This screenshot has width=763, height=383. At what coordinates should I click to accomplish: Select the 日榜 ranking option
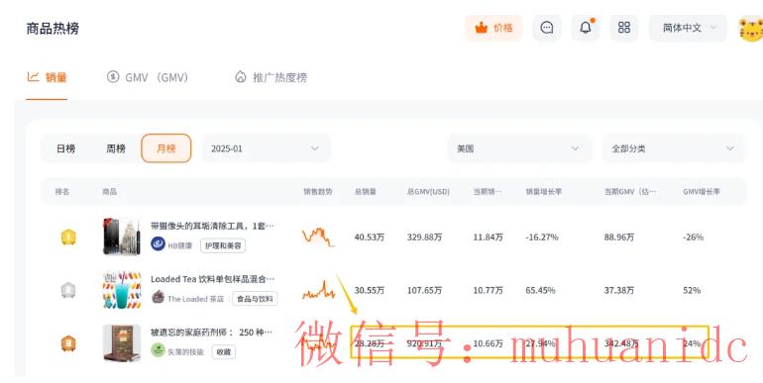(65, 148)
